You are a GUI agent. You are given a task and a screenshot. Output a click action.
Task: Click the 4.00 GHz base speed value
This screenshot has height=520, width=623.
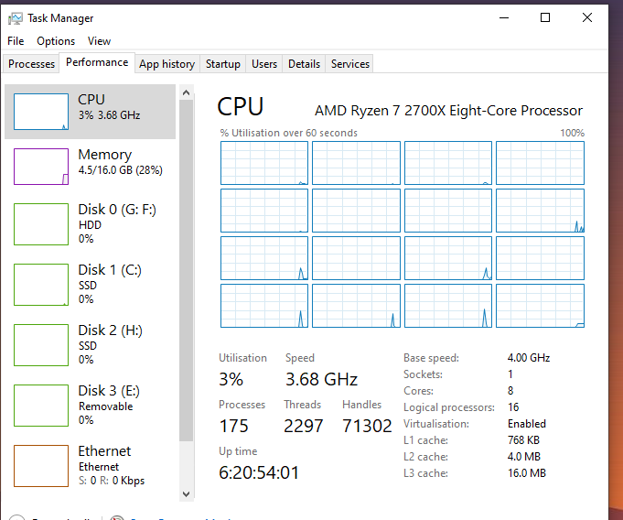[x=529, y=358]
